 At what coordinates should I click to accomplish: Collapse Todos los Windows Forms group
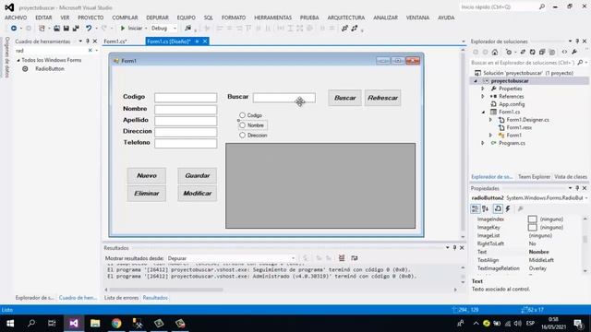tap(18, 60)
